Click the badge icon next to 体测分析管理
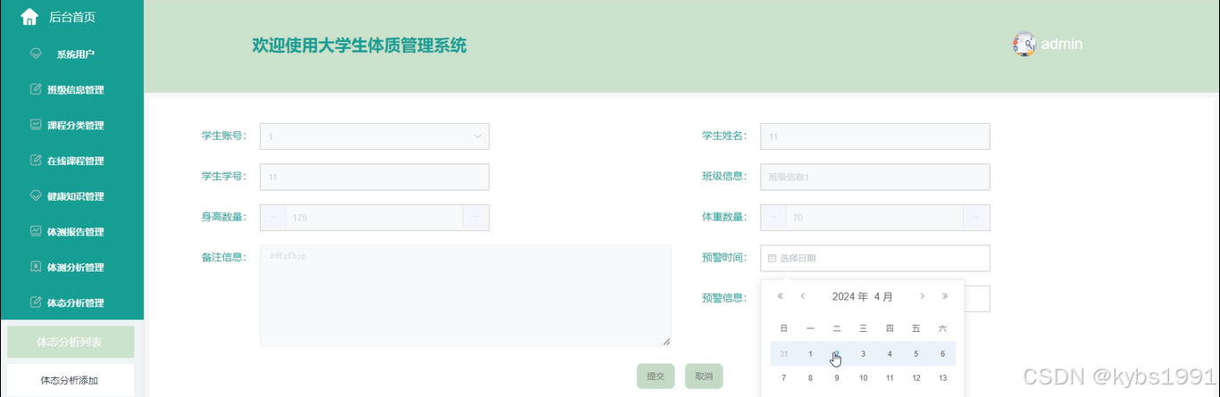Screen dimensions: 1220x397 coord(36,267)
